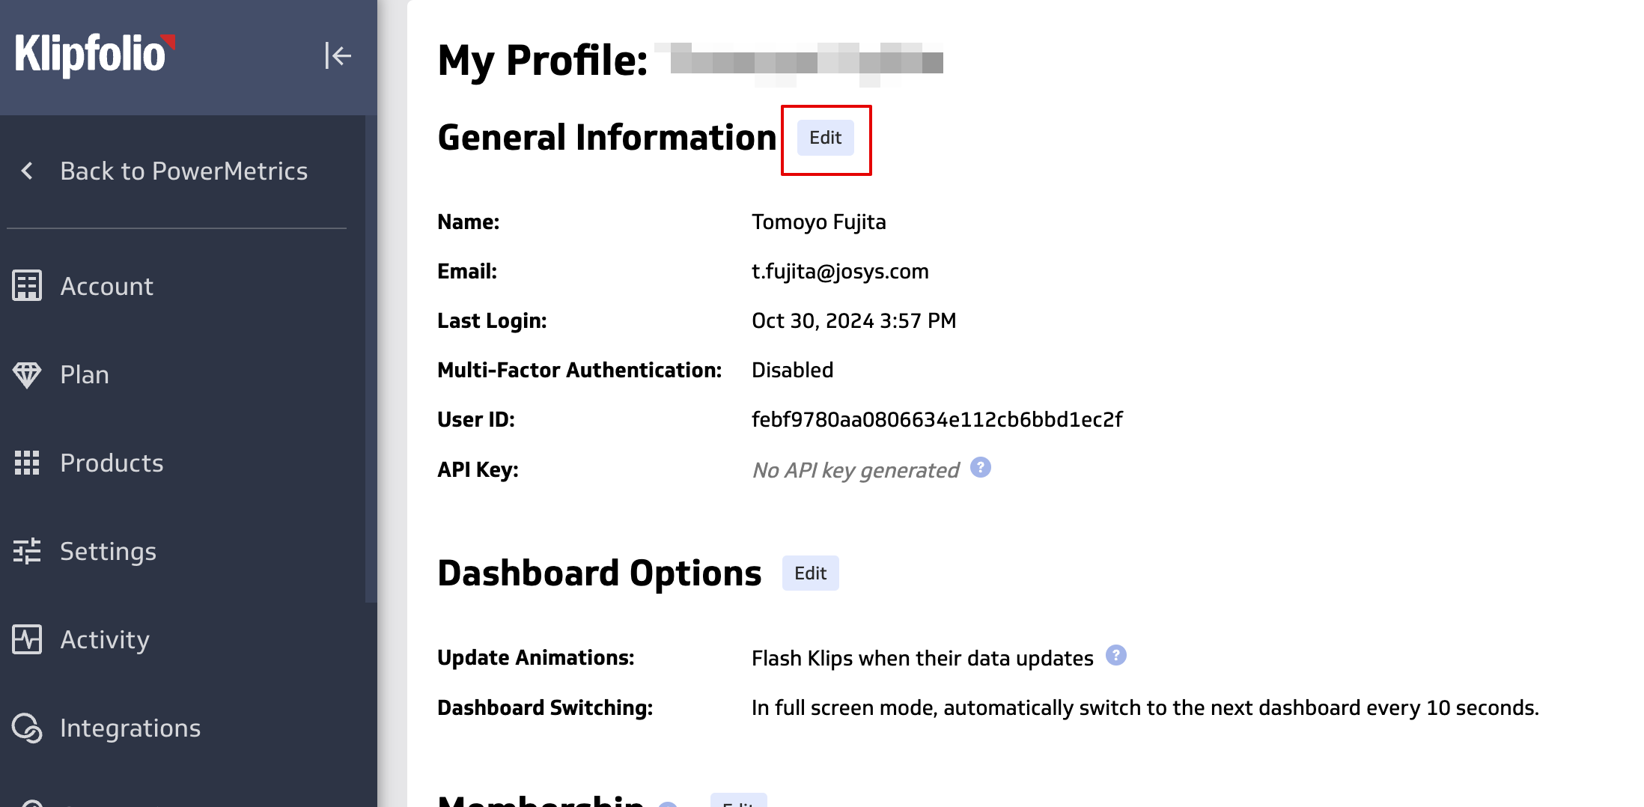Click the name Tomoyo Fujita
Image resolution: width=1644 pixels, height=807 pixels.
[x=818, y=222]
